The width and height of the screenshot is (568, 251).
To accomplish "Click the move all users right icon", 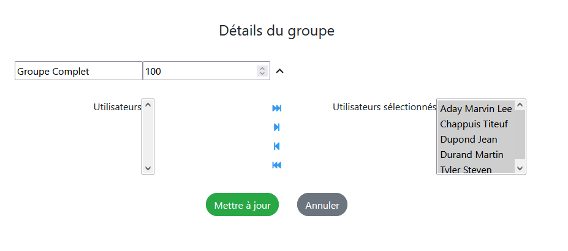I will coord(277,108).
